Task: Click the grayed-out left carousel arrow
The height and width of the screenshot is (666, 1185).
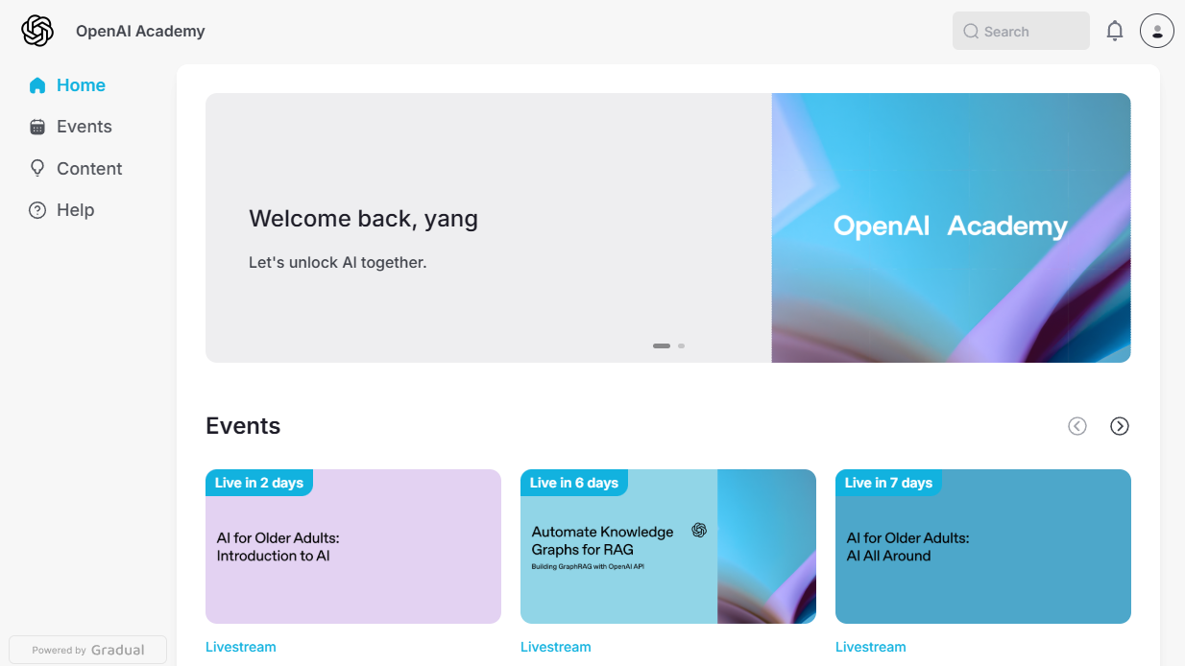Action: click(1077, 425)
